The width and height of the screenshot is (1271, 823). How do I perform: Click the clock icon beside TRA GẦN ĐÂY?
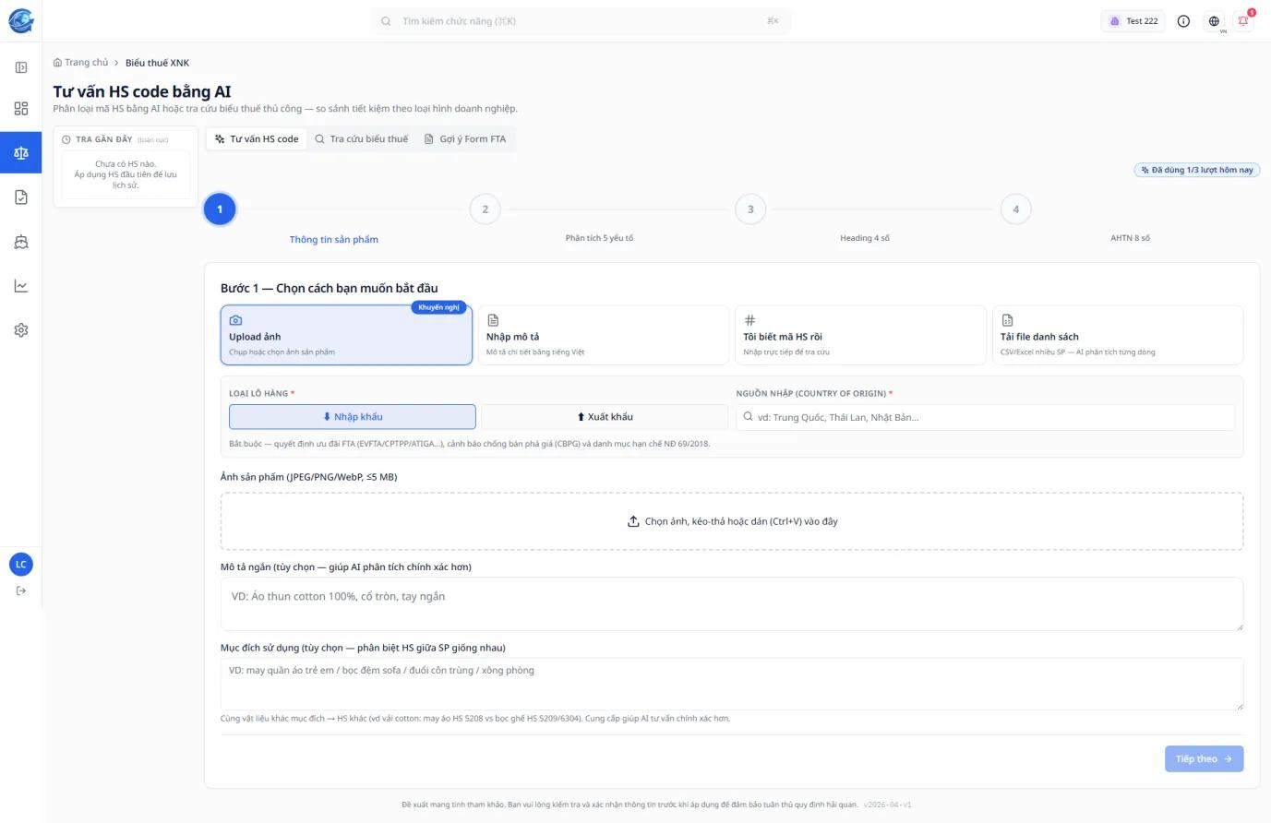pyautogui.click(x=66, y=139)
